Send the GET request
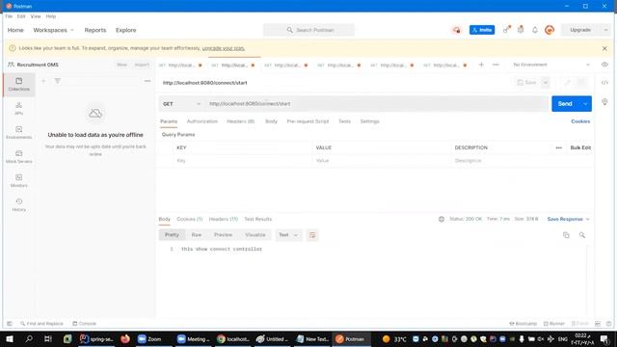Screen dimensions: 617x347 coord(565,104)
